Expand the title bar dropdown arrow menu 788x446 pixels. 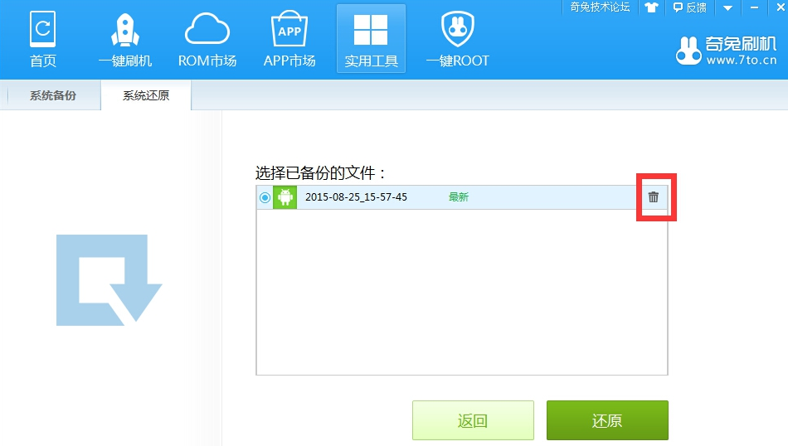point(727,7)
